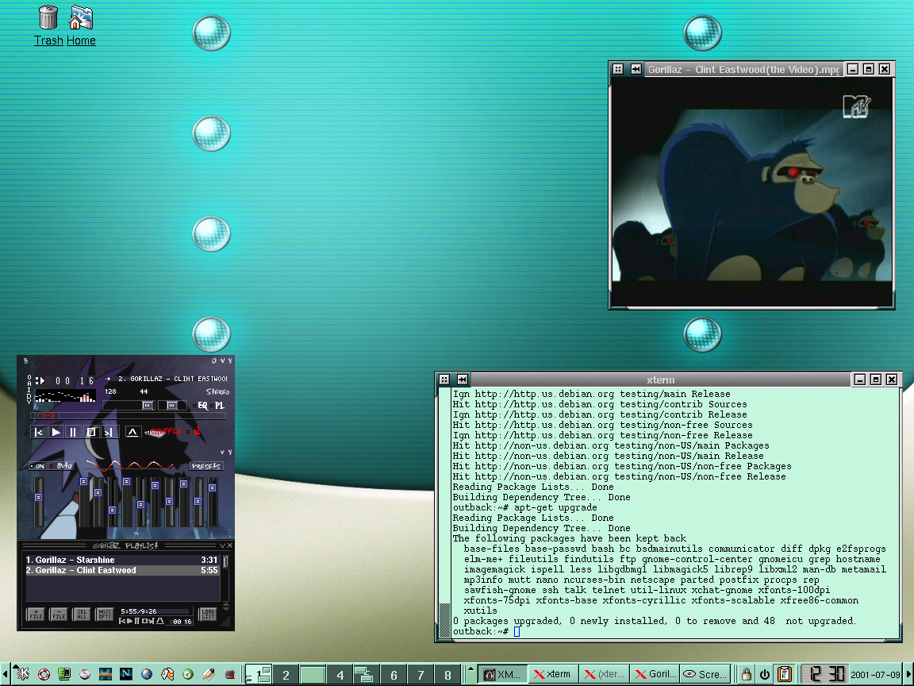
Task: Open the Gorillaz video window menu icon
Action: (618, 69)
